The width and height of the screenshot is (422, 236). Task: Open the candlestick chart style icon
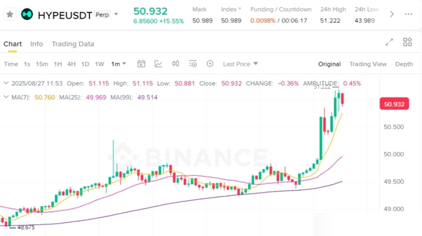pos(176,64)
